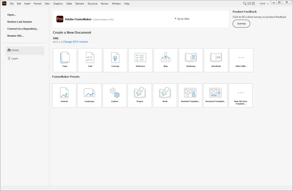This screenshot has height=191, width=293.
Task: Create a new DITA Map
Action: [x=166, y=60]
